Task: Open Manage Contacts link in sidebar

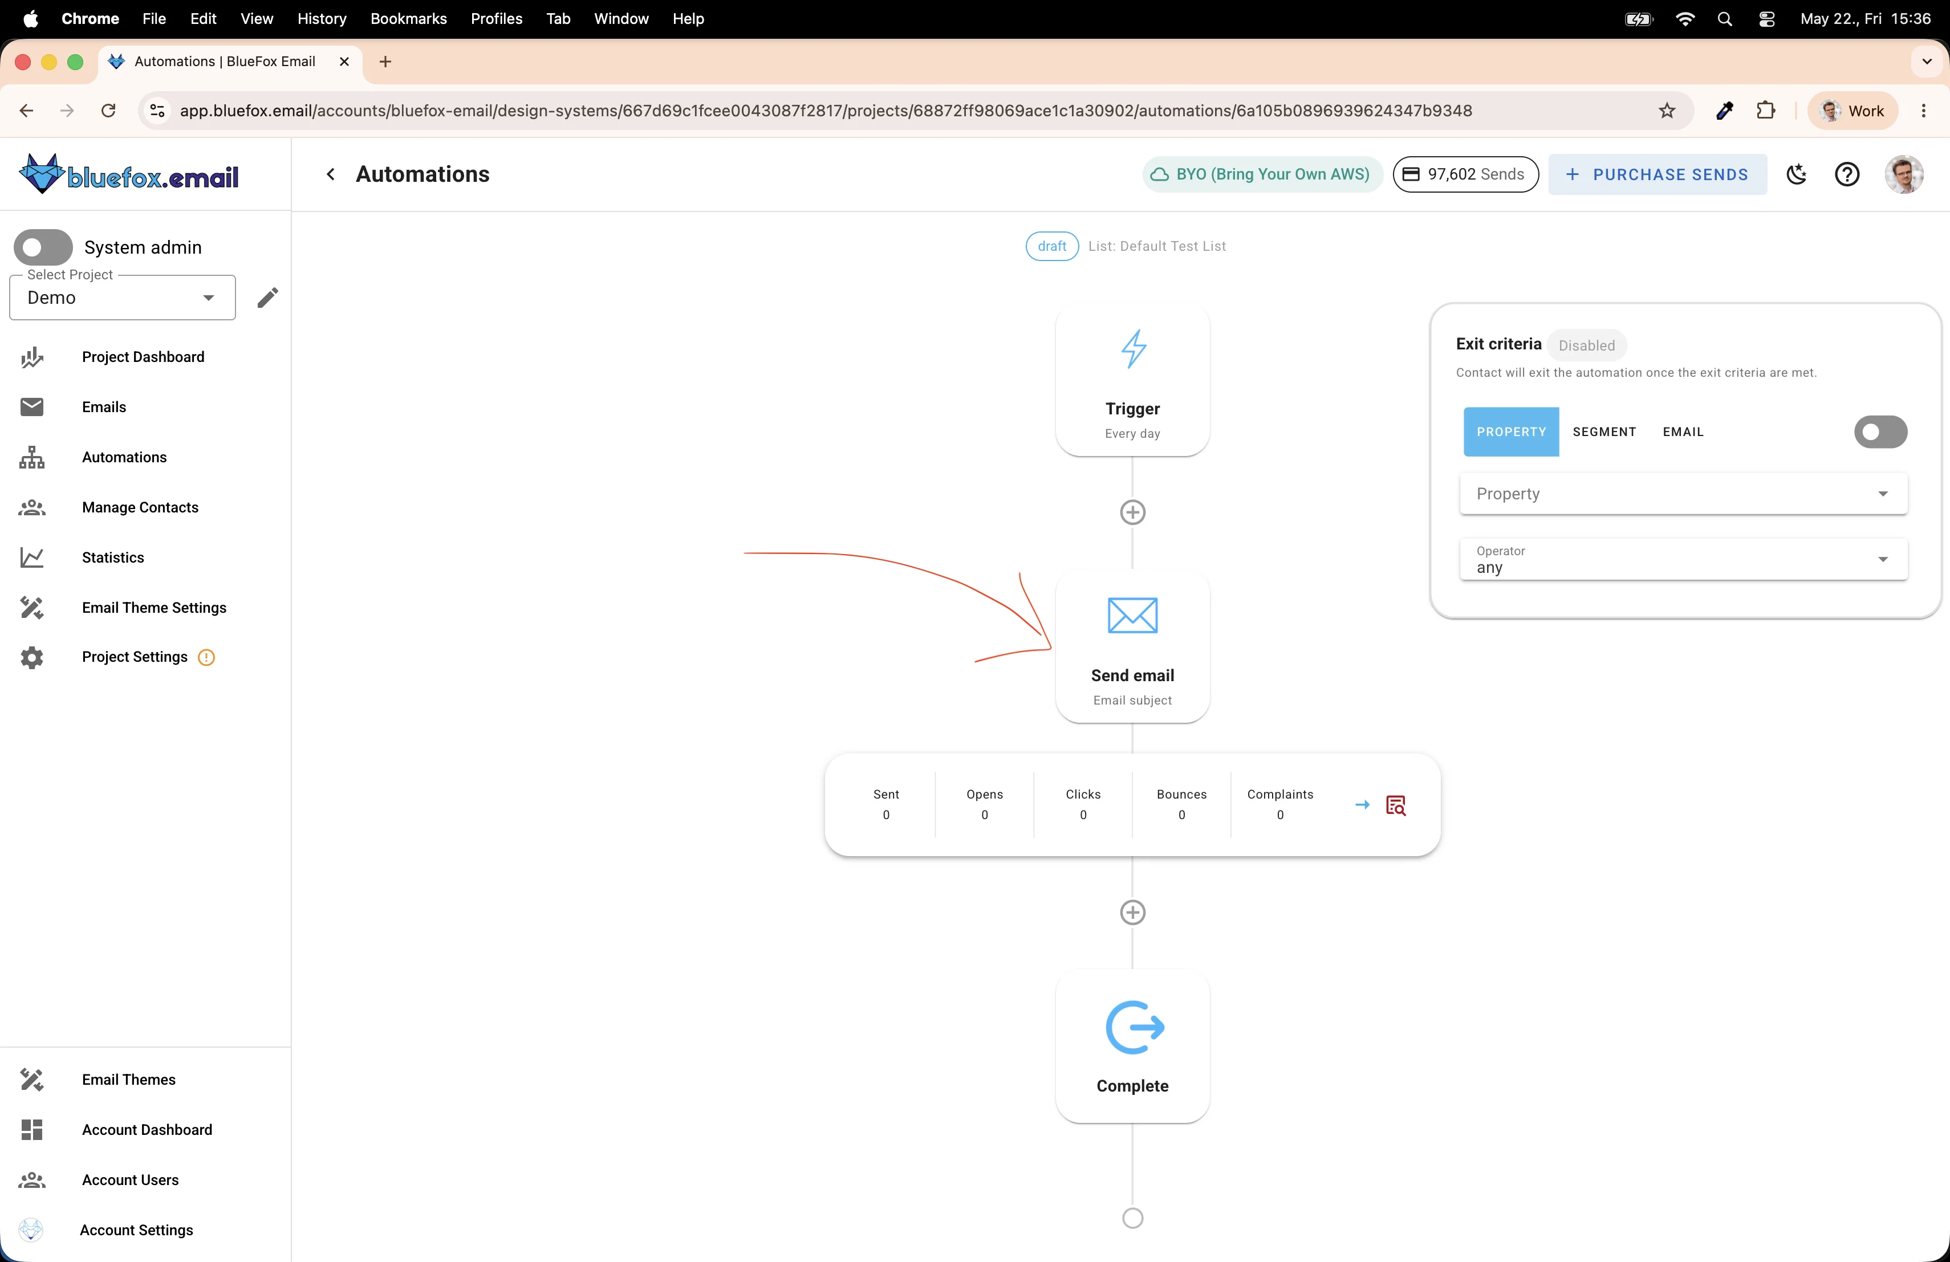Action: point(140,508)
